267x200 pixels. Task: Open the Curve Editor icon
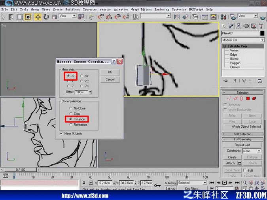(x=205, y=17)
